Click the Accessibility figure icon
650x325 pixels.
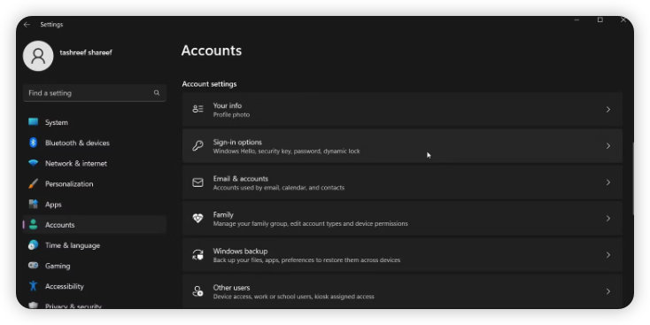(x=33, y=286)
